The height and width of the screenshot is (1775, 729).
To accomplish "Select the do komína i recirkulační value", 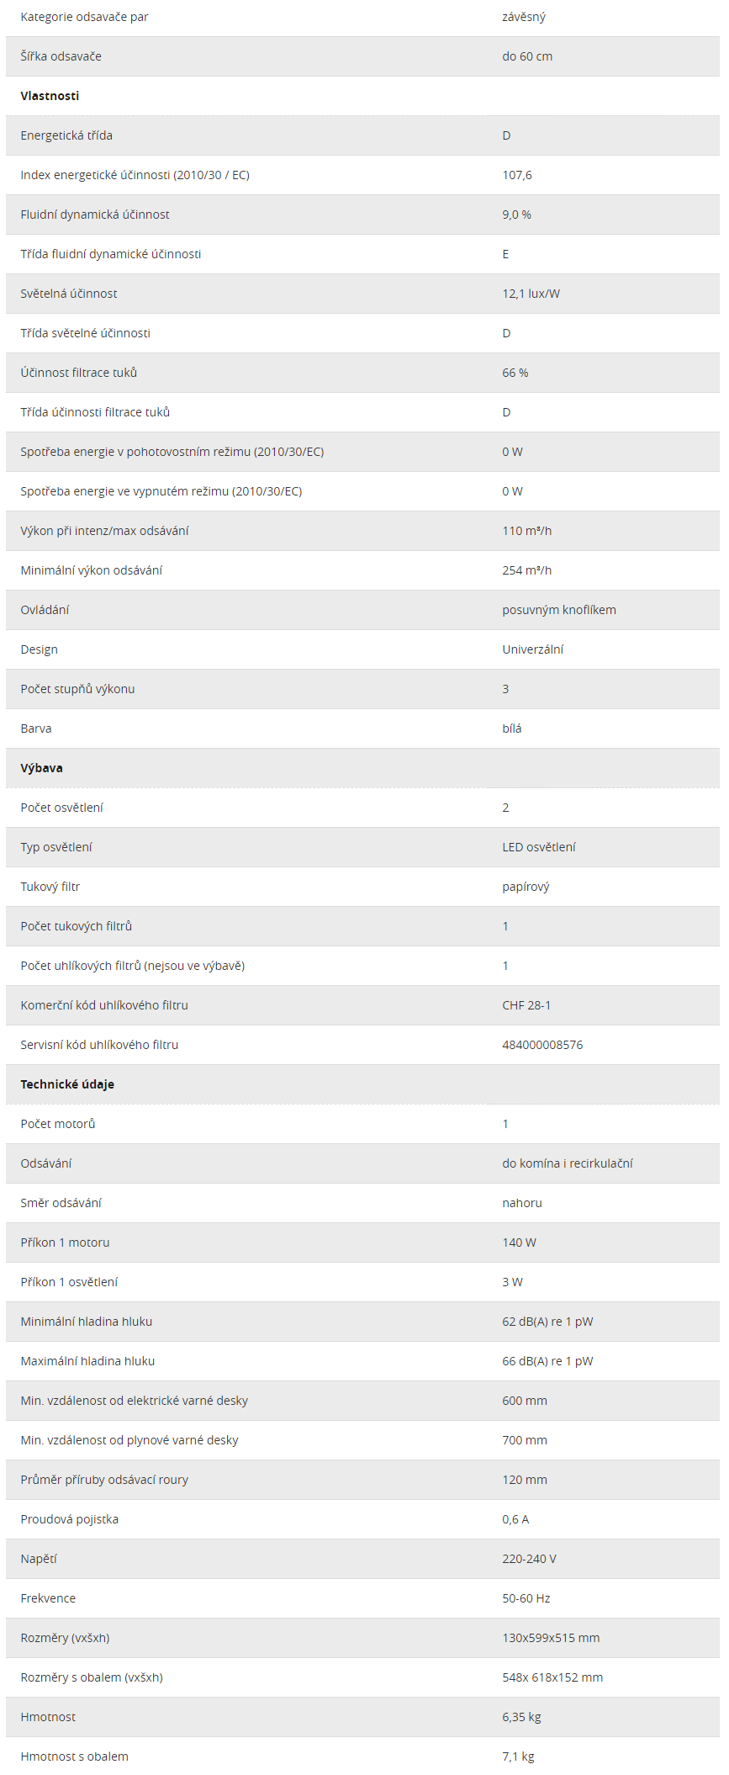I will [x=568, y=1163].
